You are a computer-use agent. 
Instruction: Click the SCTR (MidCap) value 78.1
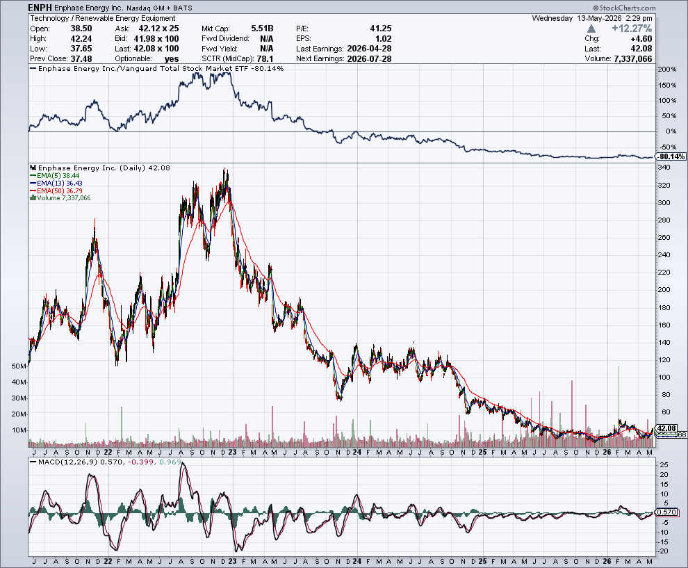265,59
